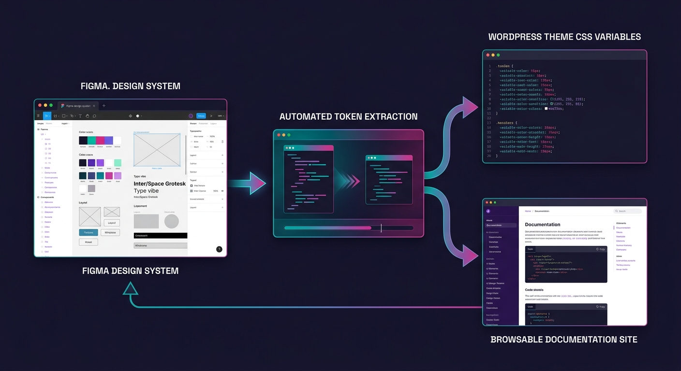Click the progress bar in Token Extraction window
Screen dimensions: 681x371
point(349,228)
